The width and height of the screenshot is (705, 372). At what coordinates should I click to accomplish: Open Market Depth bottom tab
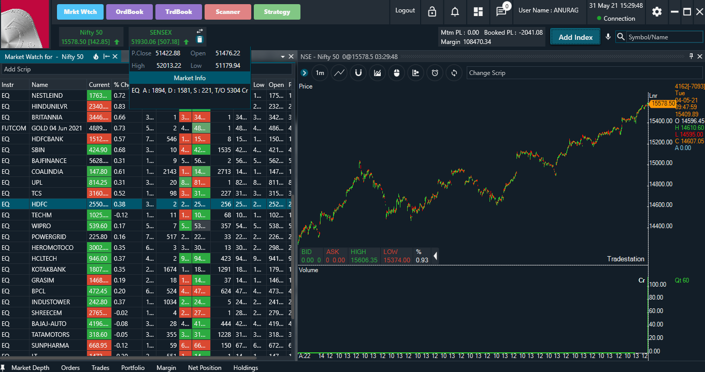31,368
